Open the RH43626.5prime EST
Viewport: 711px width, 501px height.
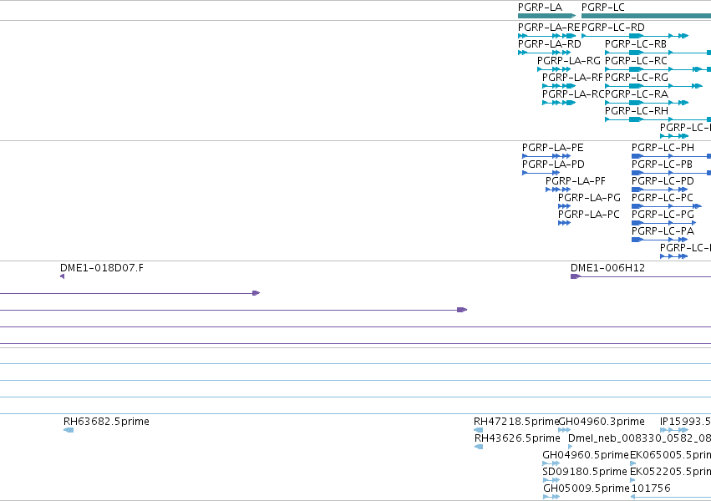click(517, 438)
